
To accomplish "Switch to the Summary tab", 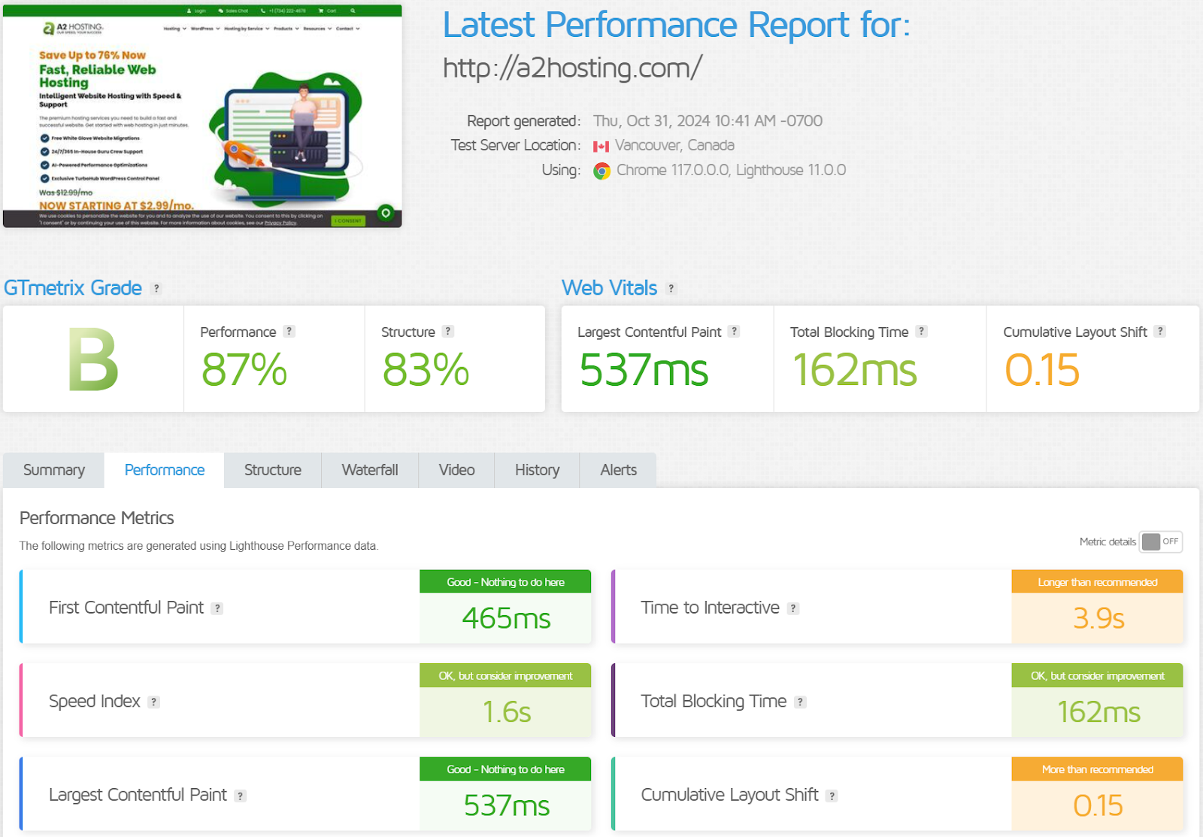I will pyautogui.click(x=54, y=470).
